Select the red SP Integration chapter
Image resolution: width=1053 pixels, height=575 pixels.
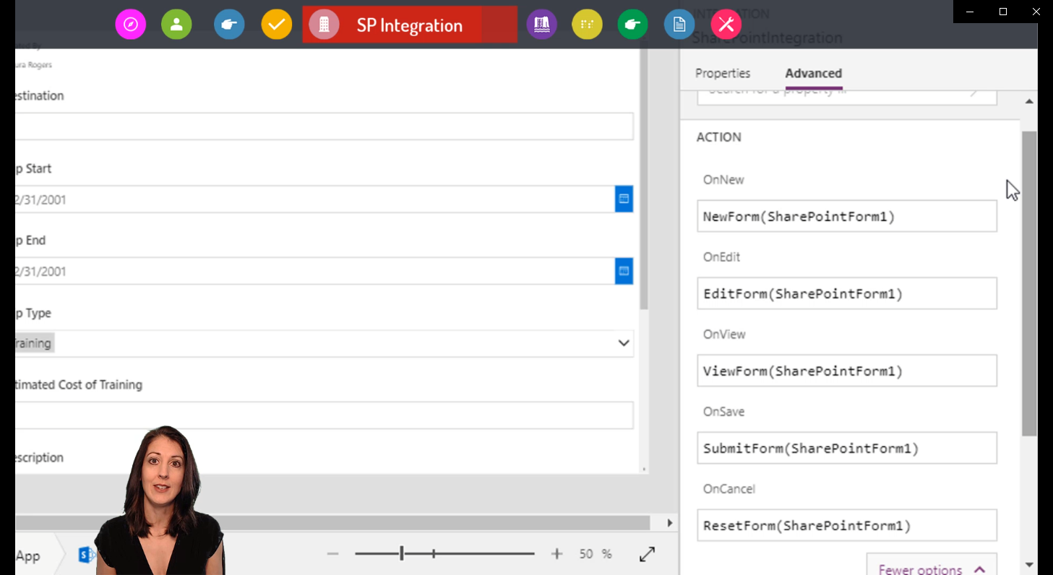(x=410, y=25)
